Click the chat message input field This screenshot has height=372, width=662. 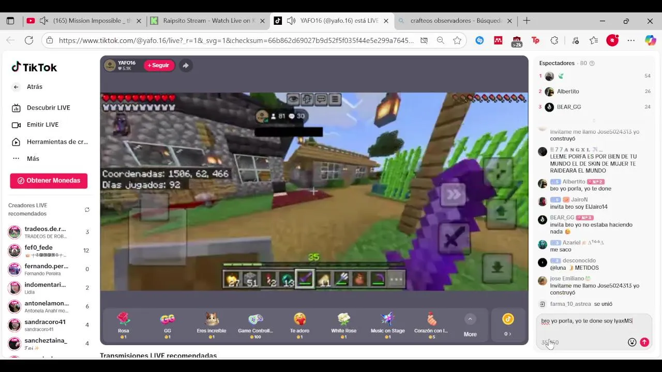(x=594, y=321)
